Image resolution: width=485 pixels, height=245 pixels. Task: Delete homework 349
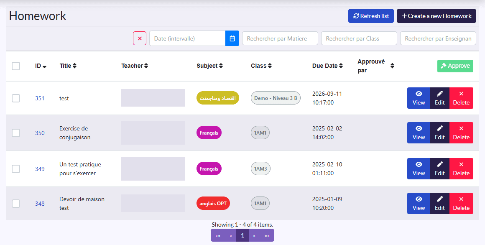(x=461, y=168)
